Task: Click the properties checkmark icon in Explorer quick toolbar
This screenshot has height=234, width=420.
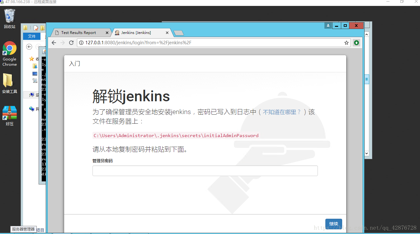Action: point(36,28)
